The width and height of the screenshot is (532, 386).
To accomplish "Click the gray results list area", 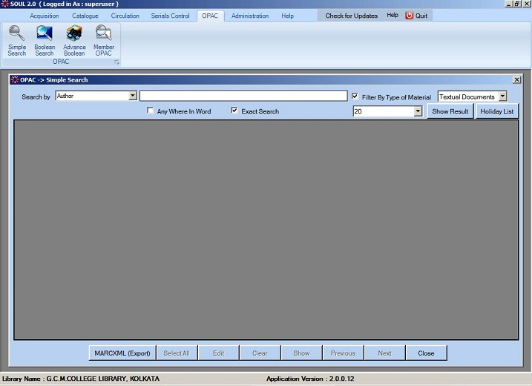I will point(266,229).
